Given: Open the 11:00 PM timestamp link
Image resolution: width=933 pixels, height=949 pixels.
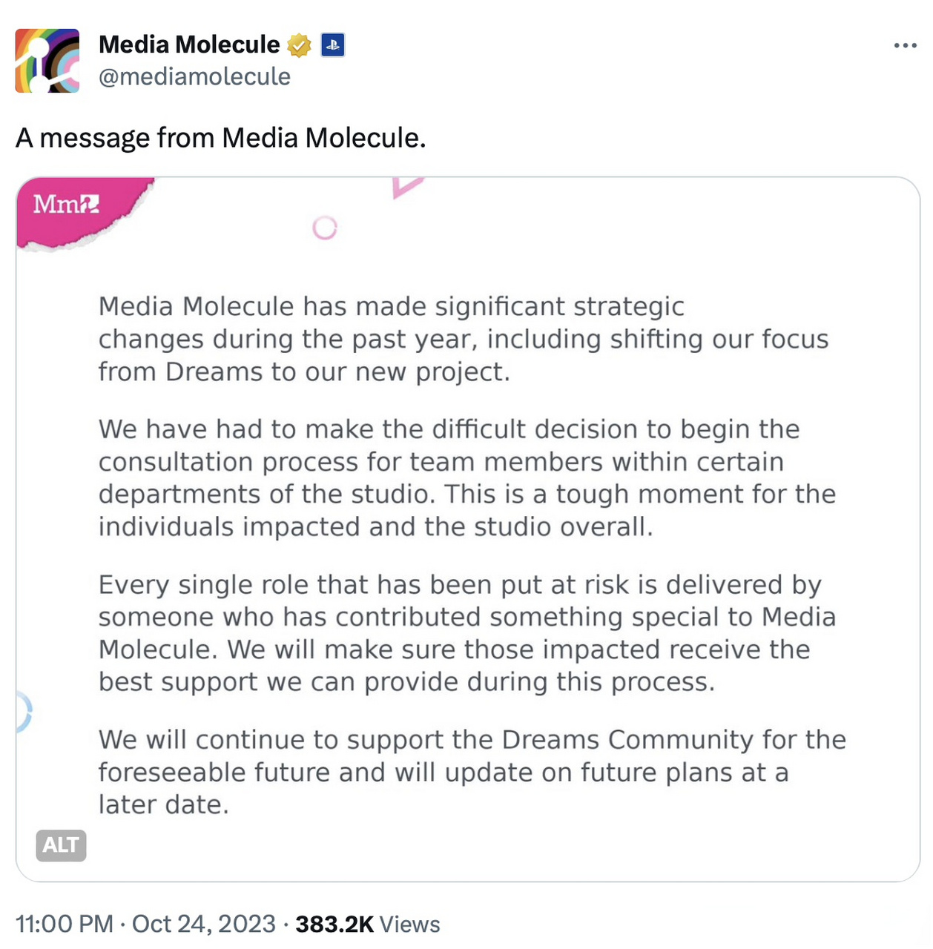Looking at the screenshot, I should [65, 925].
